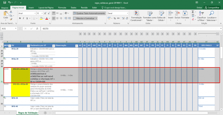Screen dimensions: 223x115
Task: Open the Geral number format dropdown
Action: pos(128,13)
